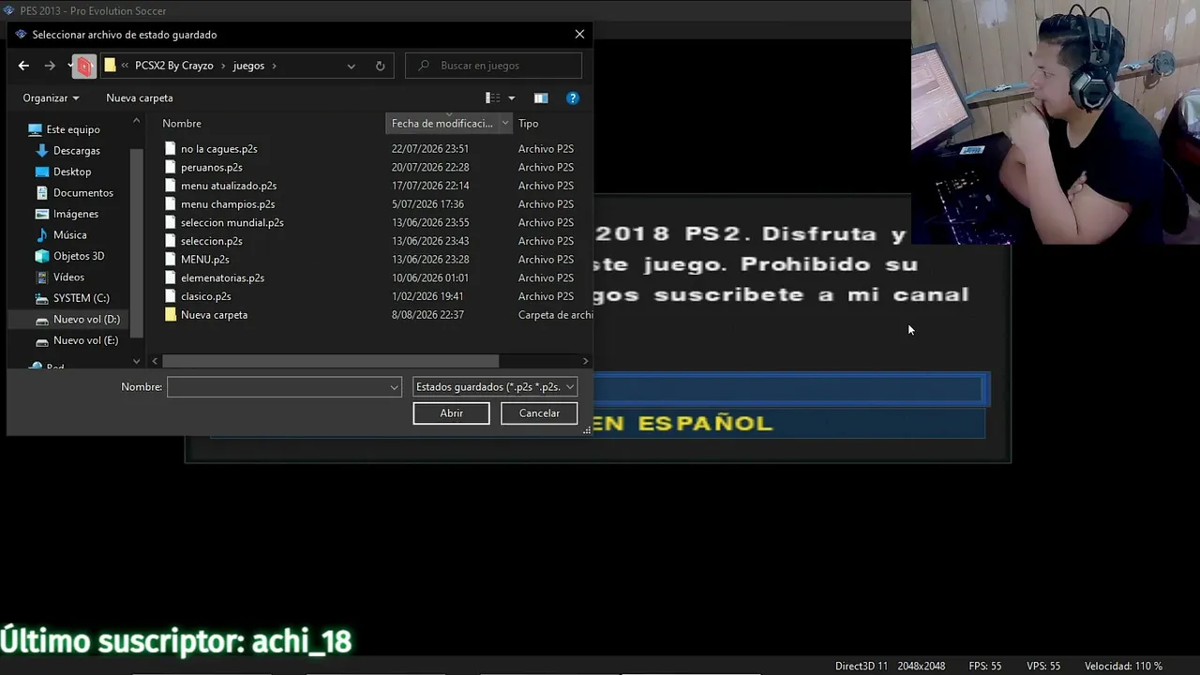Screen dimensions: 1200x675
Task: Open Objetos 3D in the sidebar
Action: [79, 256]
